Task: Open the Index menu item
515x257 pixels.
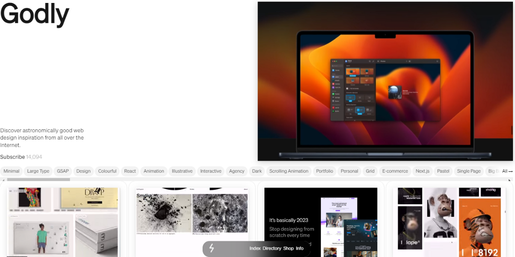Action: 255,249
